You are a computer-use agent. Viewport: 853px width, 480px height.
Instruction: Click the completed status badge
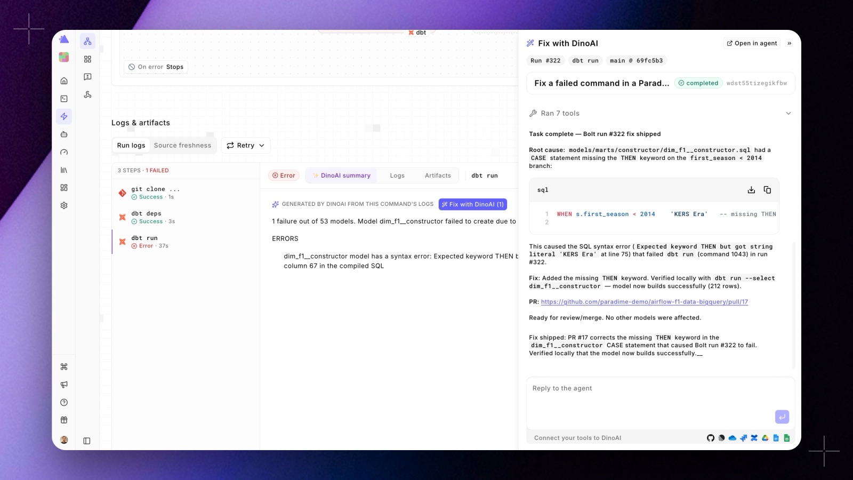pos(698,83)
